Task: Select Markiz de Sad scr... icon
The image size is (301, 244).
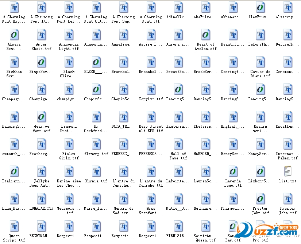Action: click(x=124, y=199)
